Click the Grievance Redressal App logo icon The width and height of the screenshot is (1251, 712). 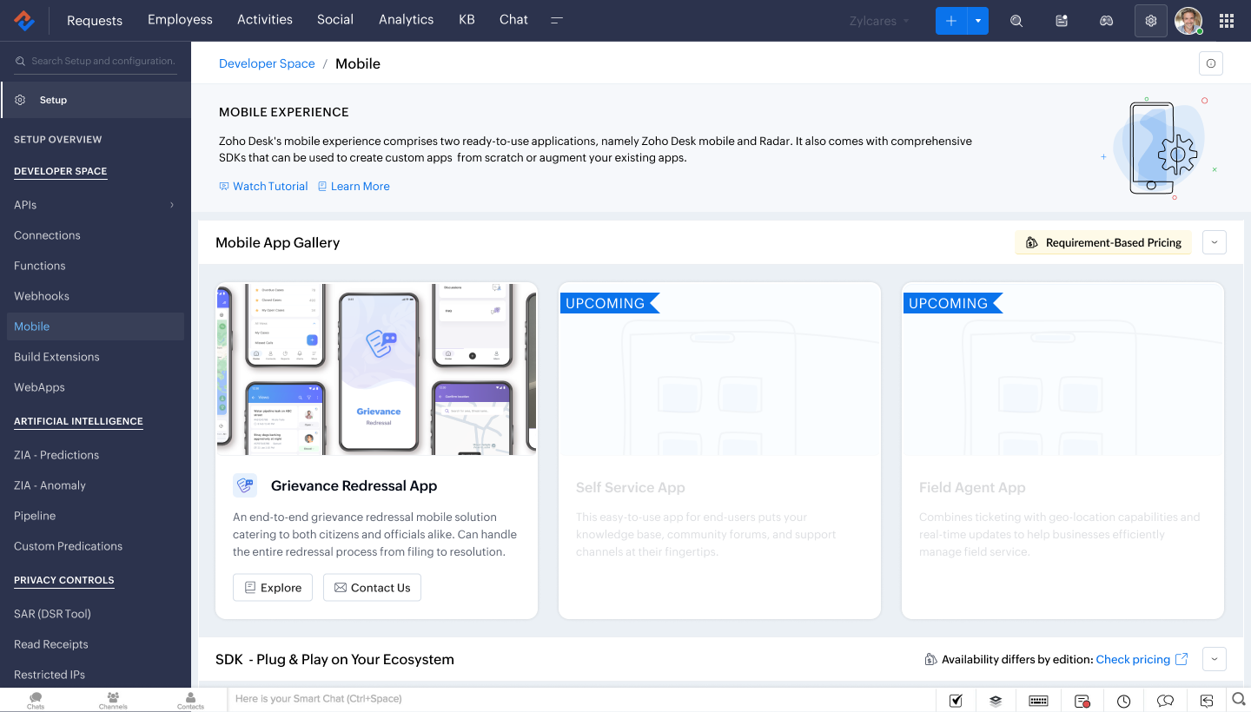245,485
